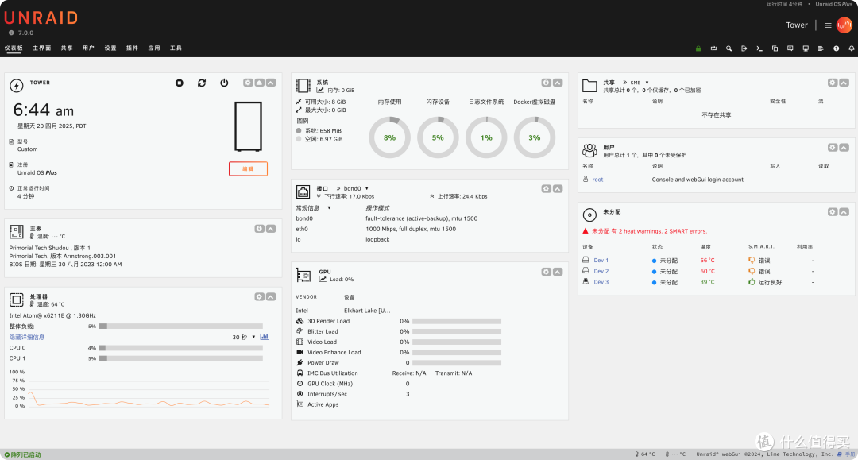858x460 pixels.
Task: Collapse the GPU tile chevron
Action: click(x=558, y=272)
